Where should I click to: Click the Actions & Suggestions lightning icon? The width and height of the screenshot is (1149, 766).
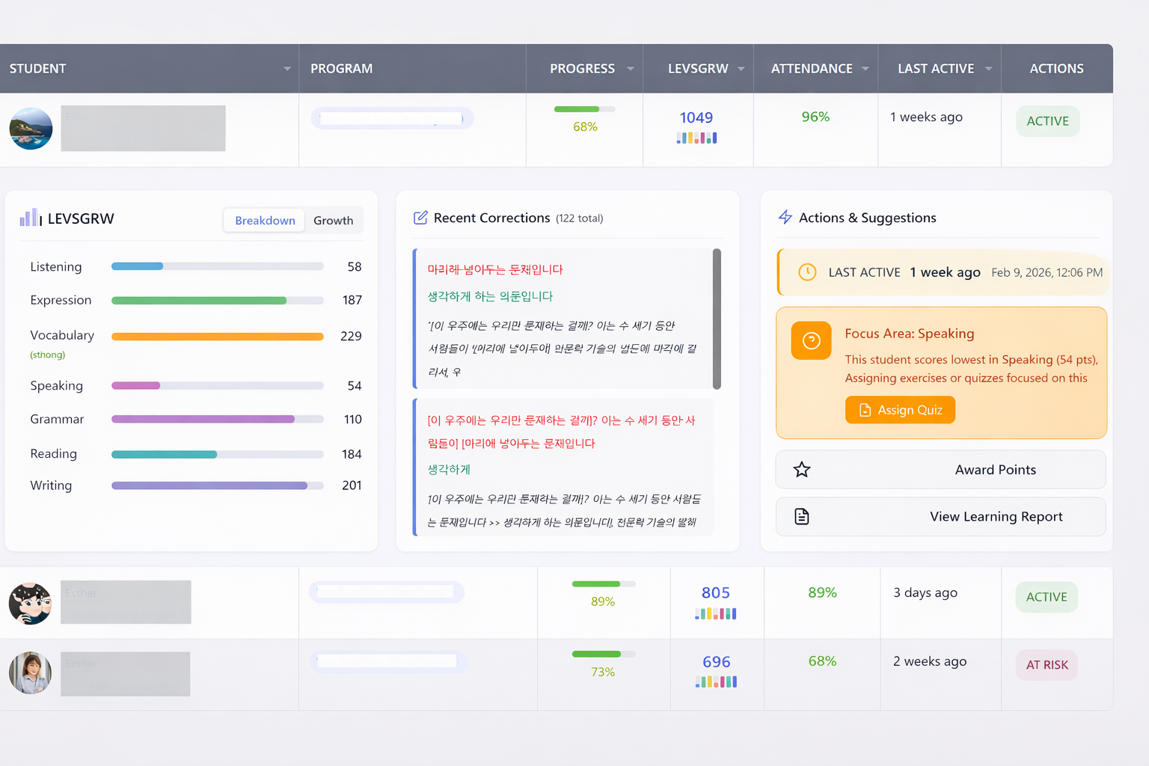pos(785,217)
